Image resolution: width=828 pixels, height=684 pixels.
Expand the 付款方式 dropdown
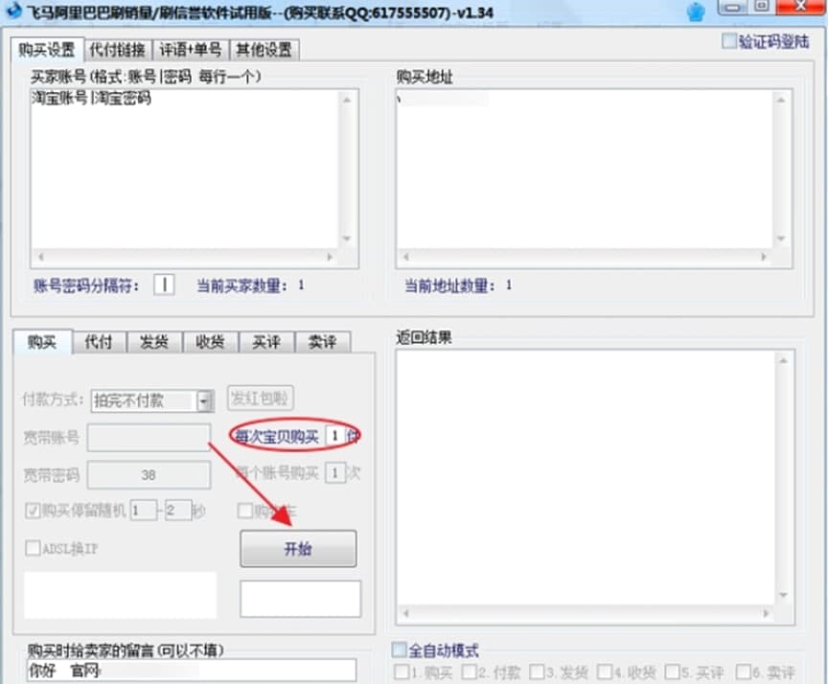pos(205,401)
